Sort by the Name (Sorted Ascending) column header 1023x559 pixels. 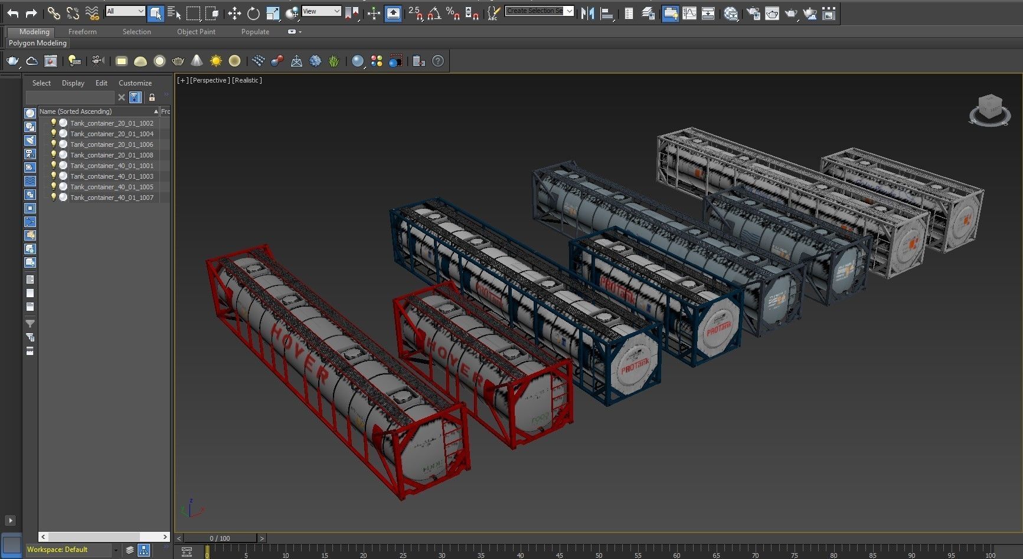coord(99,111)
